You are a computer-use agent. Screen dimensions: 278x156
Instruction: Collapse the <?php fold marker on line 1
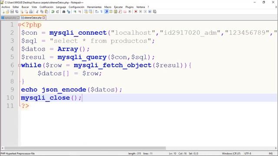(x=19, y=25)
